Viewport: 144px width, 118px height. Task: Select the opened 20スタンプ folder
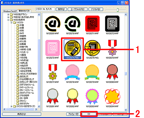pyautogui.click(x=22, y=77)
